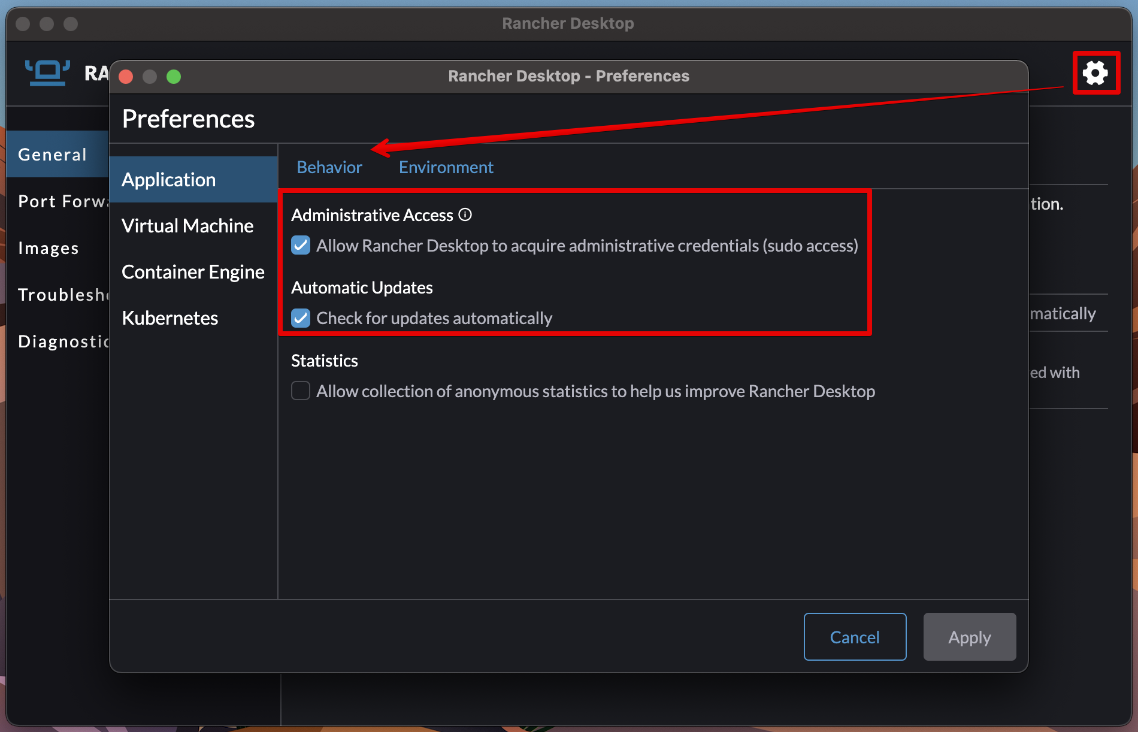1138x732 pixels.
Task: Switch to the Environment tab
Action: tap(446, 167)
